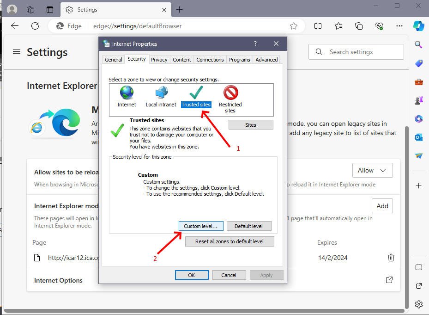
Task: Close the Internet Properties dialog
Action: point(276,43)
